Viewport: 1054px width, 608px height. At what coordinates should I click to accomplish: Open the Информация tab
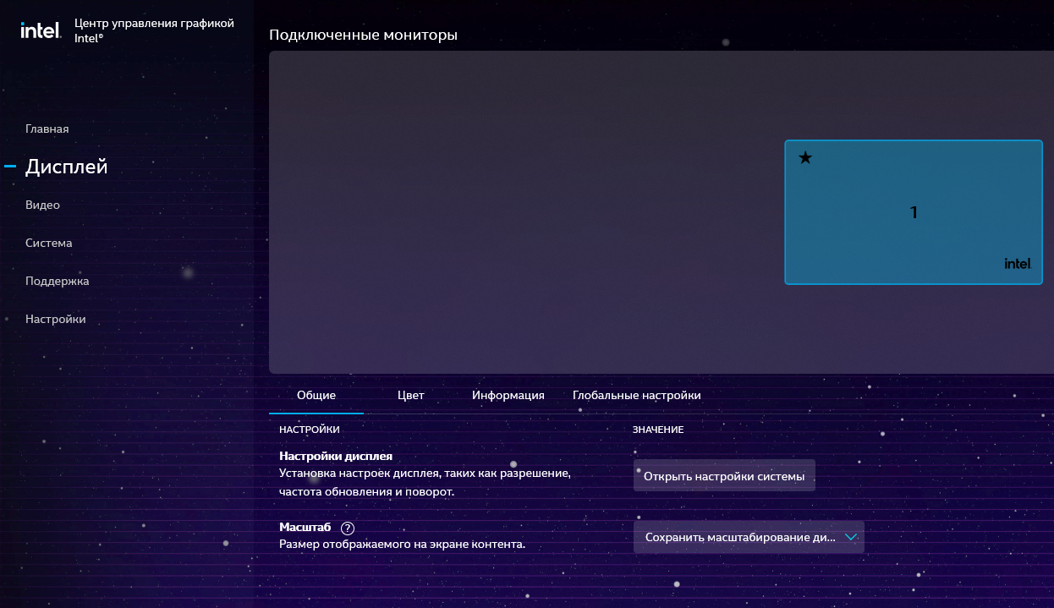point(508,396)
